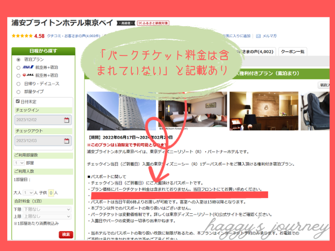Open the check-in calendar icon
This screenshot has width=335, height=251.
point(66,120)
